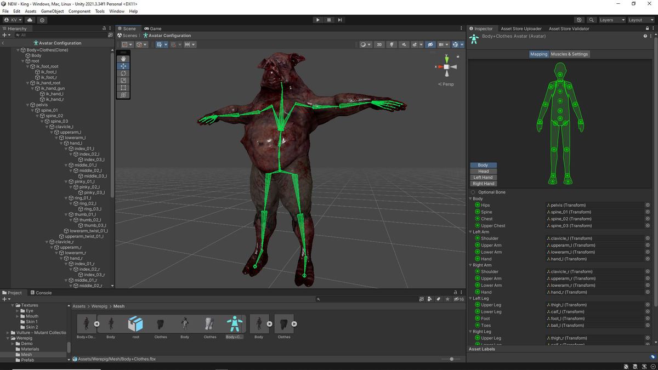The width and height of the screenshot is (658, 370).
Task: Toggle Persp projection label in Scene
Action: click(x=446, y=84)
